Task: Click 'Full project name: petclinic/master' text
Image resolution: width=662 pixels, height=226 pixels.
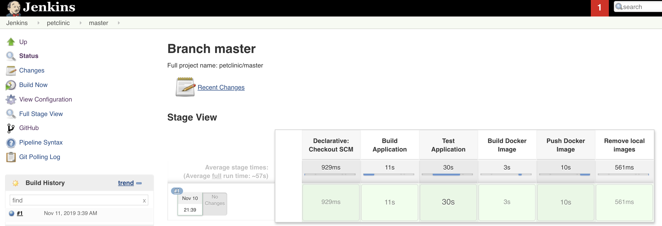Action: pyautogui.click(x=215, y=65)
